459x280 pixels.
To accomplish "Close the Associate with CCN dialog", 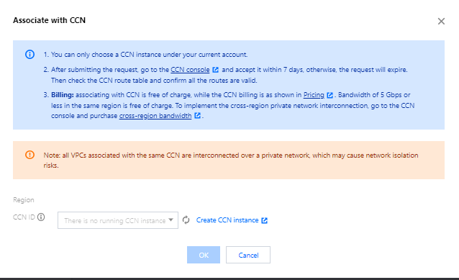I will (441, 21).
